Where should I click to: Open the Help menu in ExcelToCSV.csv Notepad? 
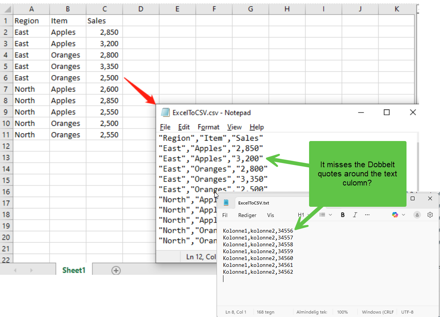(257, 127)
